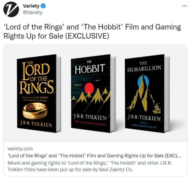The height and width of the screenshot is (180, 191).
Task: Click the Variety display name
Action: (31, 6)
